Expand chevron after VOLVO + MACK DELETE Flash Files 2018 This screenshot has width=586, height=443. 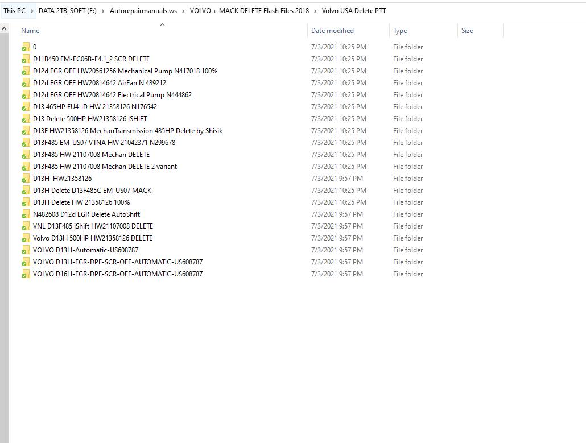coord(315,11)
